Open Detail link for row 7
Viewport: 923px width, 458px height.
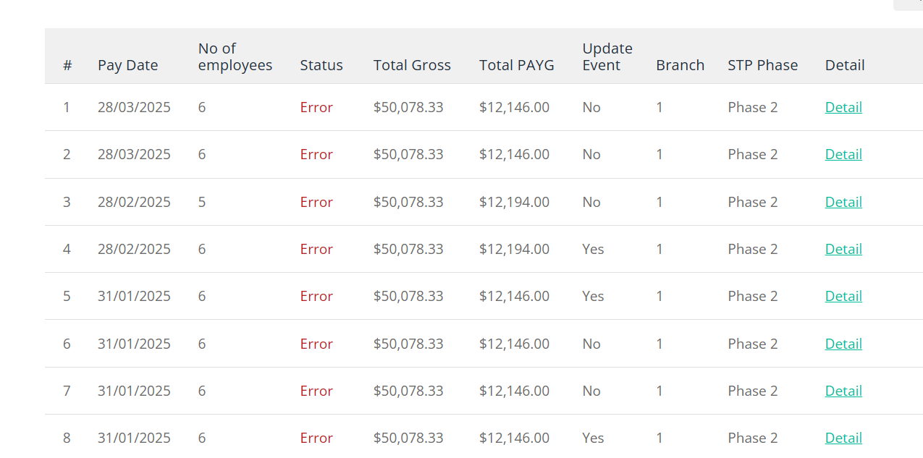[x=843, y=391]
